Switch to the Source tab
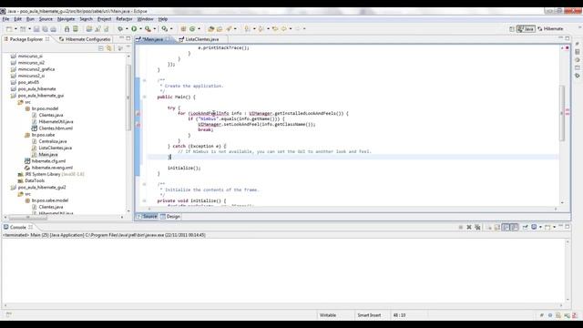Image resolution: width=583 pixels, height=328 pixels. [x=148, y=217]
